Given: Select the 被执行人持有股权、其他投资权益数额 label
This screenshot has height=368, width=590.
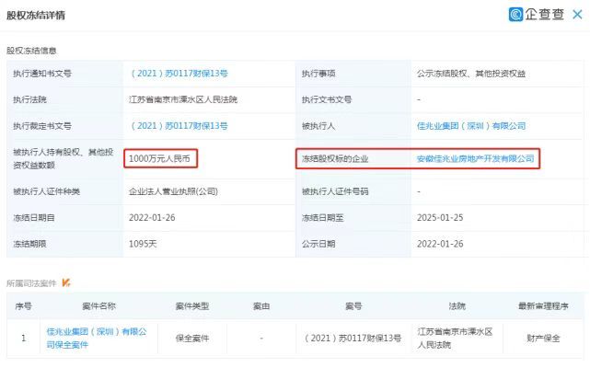Looking at the screenshot, I should click(64, 158).
